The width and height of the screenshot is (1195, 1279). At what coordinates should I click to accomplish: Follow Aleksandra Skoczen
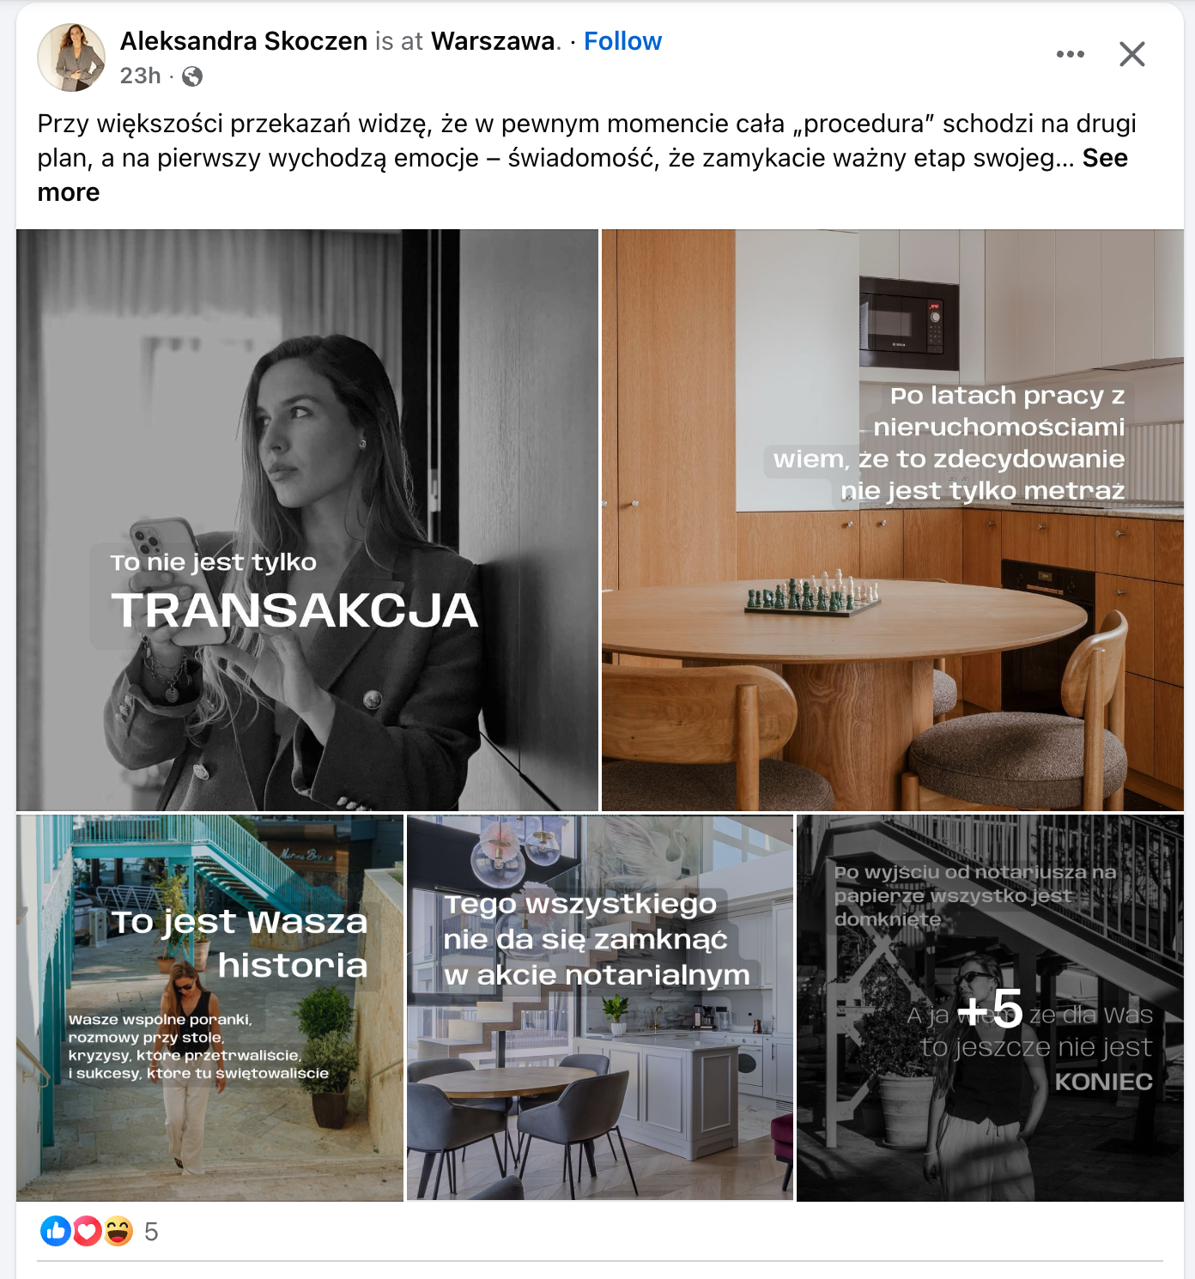[x=622, y=41]
